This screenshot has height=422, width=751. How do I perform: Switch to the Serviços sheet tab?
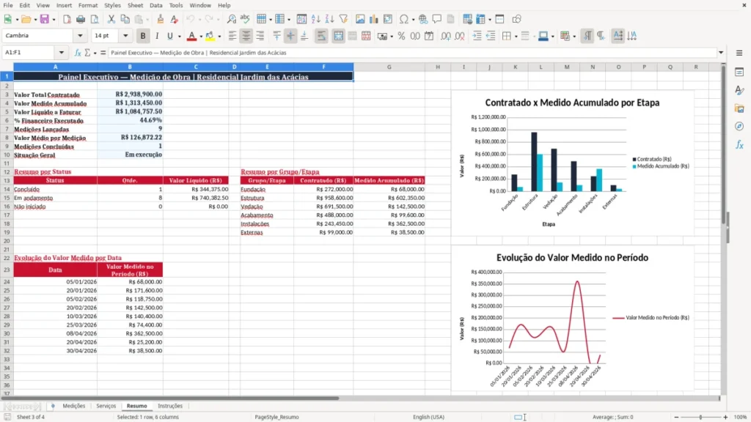click(106, 406)
